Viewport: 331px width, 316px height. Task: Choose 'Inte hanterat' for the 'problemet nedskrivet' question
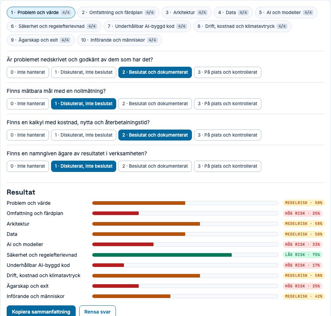(28, 72)
